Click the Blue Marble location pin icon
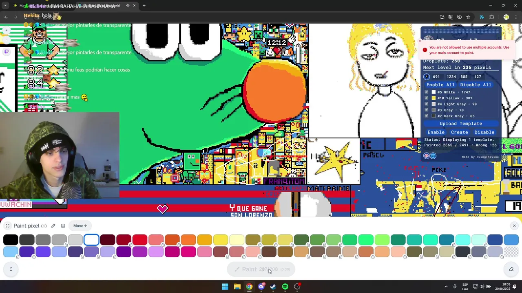The height and width of the screenshot is (293, 522). click(x=427, y=77)
